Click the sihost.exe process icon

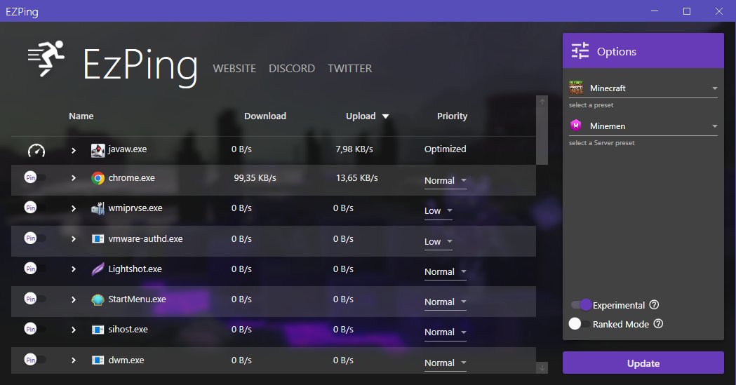click(98, 330)
